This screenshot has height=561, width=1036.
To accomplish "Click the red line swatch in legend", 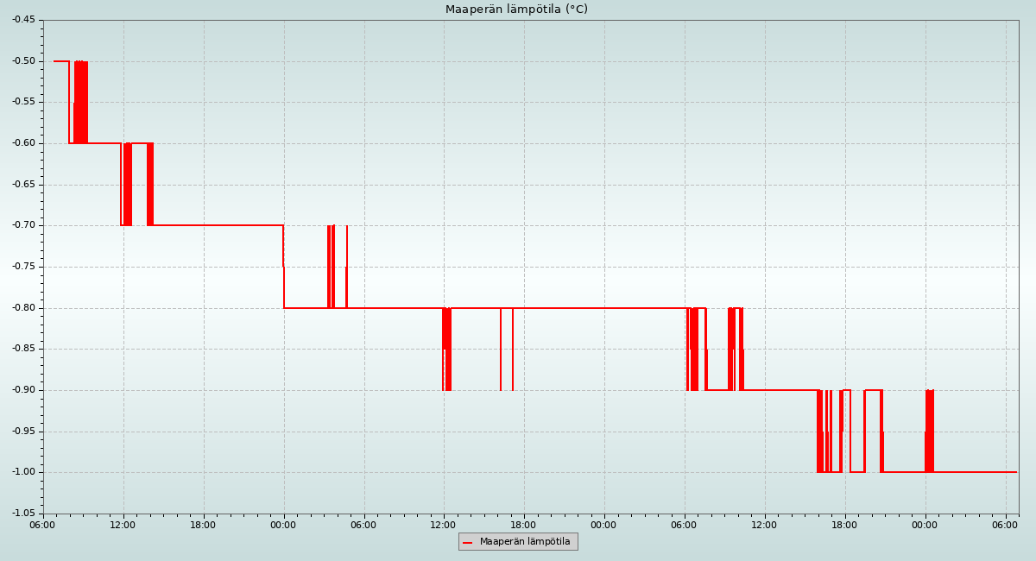I will pos(468,543).
